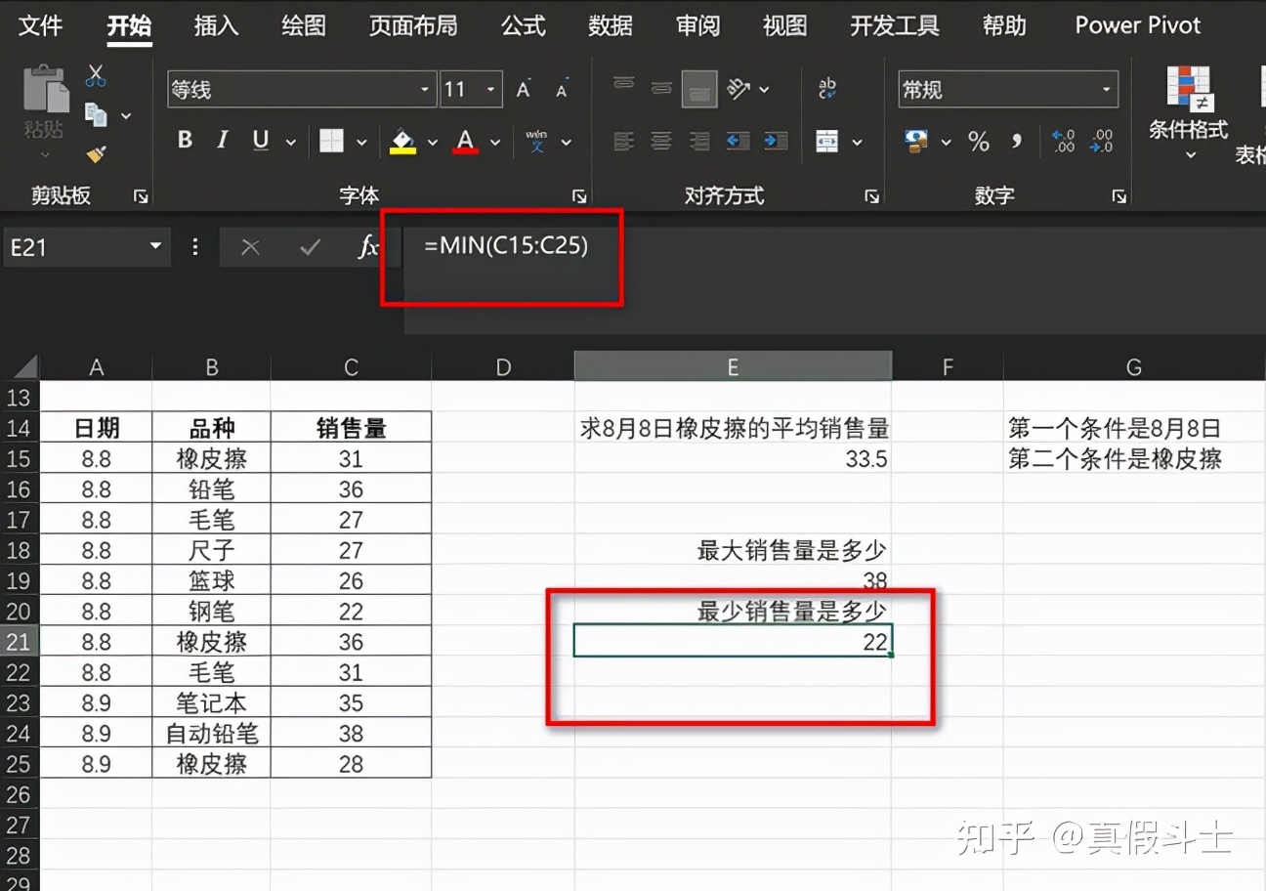Screen dimensions: 1266x891
Task: Switch to the 公式 ribbon tab
Action: (523, 26)
